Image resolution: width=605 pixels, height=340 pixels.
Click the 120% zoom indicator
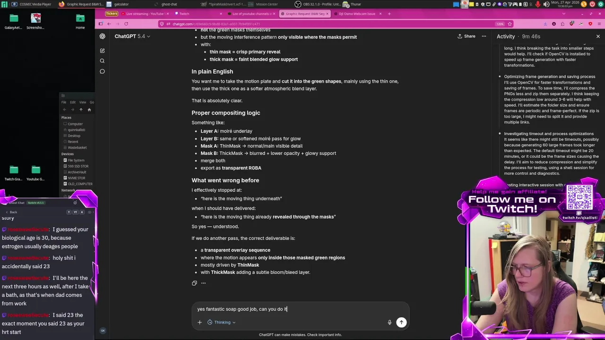tap(500, 24)
